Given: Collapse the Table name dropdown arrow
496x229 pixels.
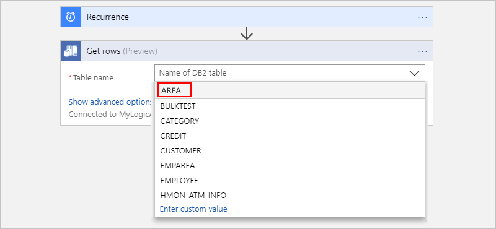Looking at the screenshot, I should click(414, 73).
